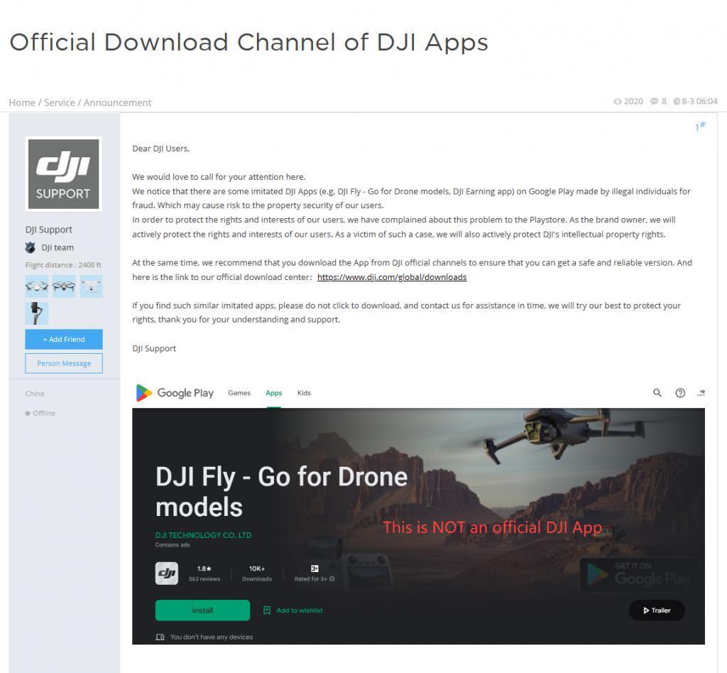Click the Osmo gimbal badge icon
The height and width of the screenshot is (673, 727).
click(x=37, y=313)
